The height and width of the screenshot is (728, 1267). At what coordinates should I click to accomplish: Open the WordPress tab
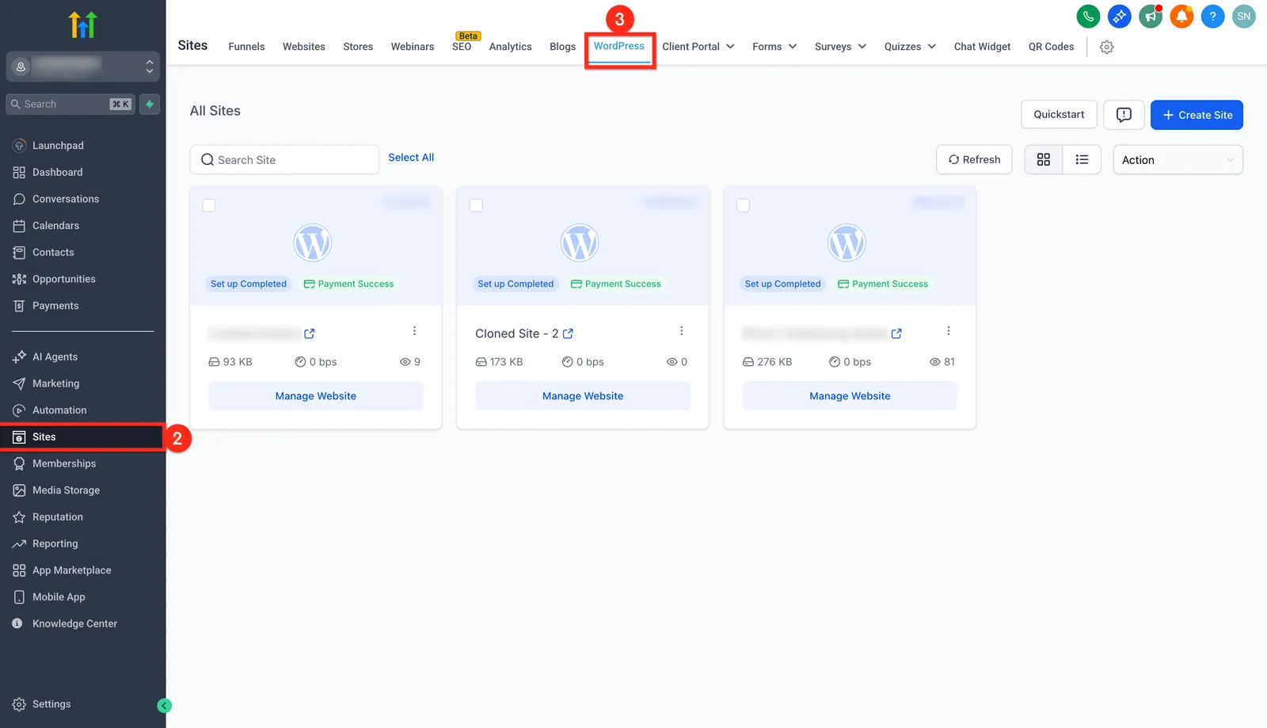pyautogui.click(x=619, y=47)
